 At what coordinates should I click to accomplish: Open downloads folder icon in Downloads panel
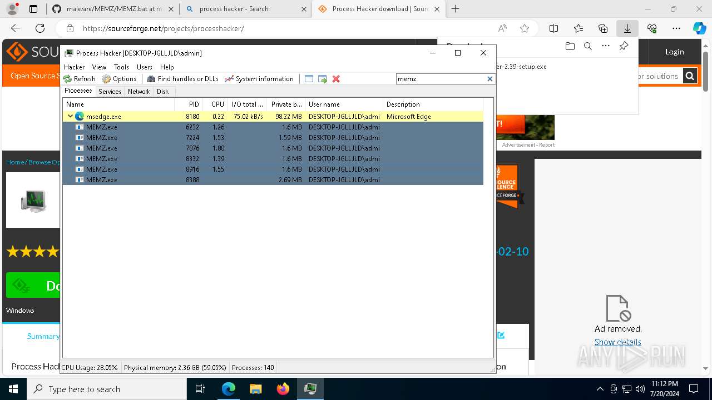point(570,46)
